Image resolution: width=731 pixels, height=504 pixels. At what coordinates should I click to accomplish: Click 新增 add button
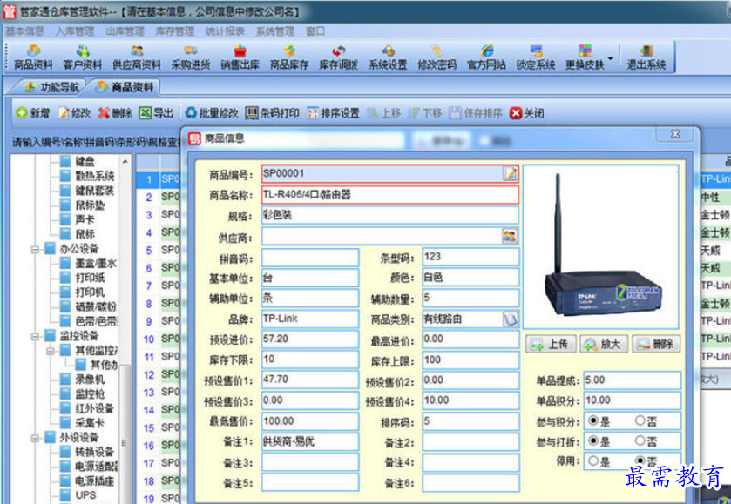point(32,112)
